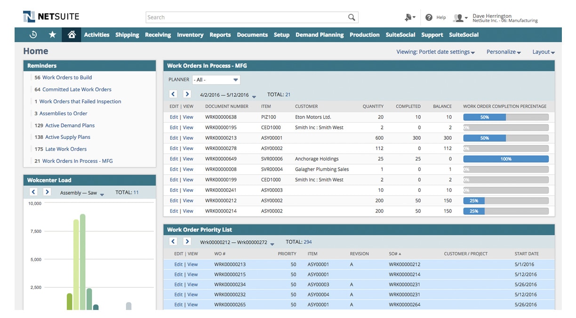Open Viewing: Portlet date settings dropdown

click(x=435, y=52)
